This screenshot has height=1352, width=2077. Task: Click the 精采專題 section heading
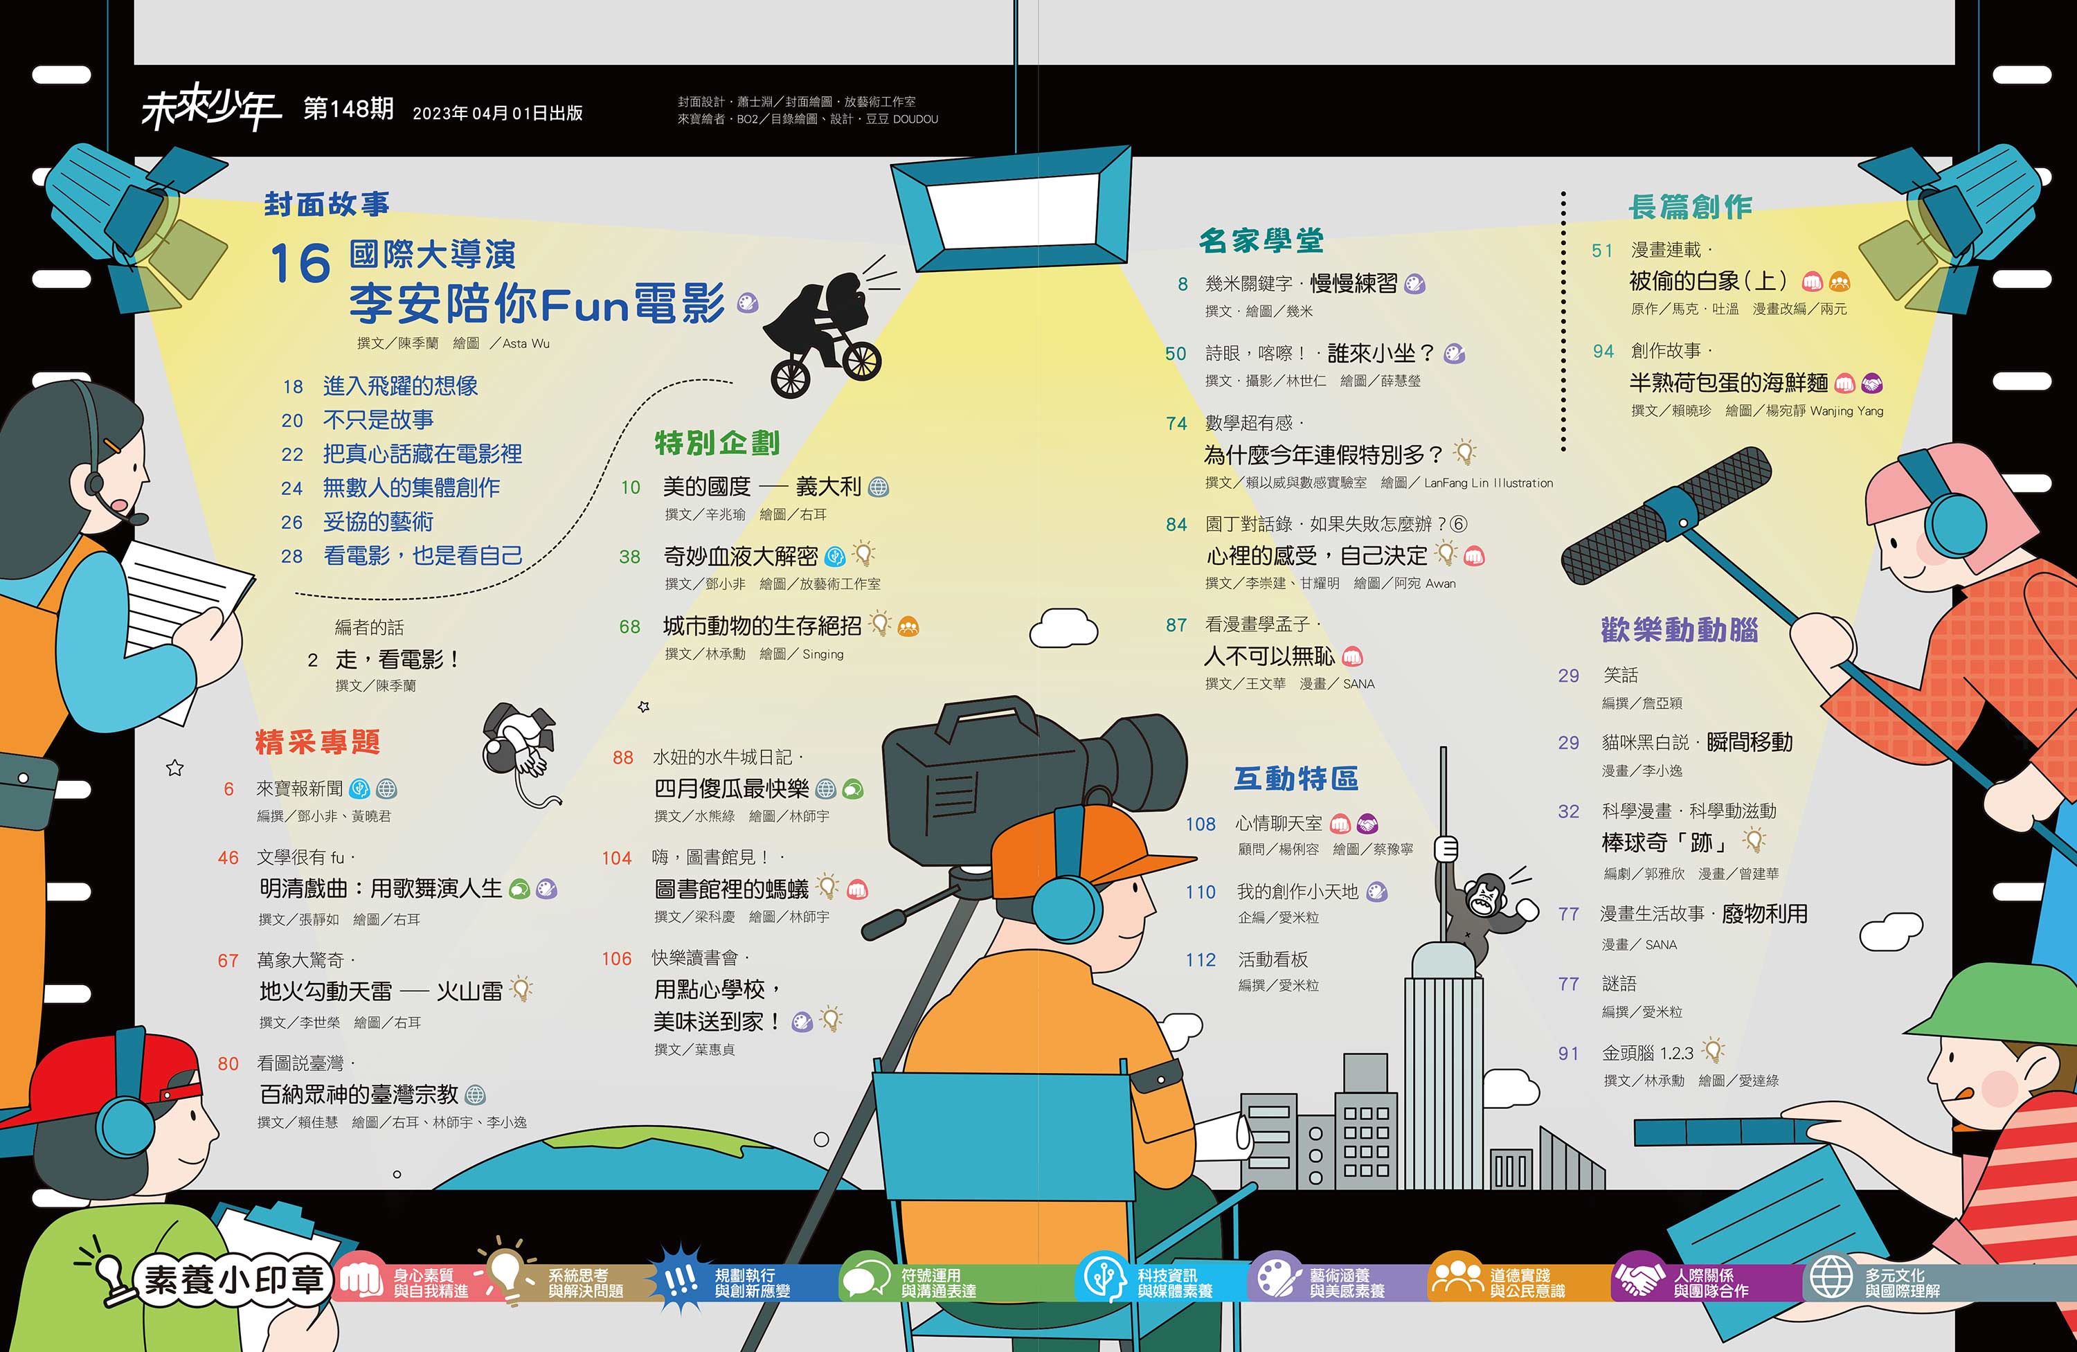318,742
